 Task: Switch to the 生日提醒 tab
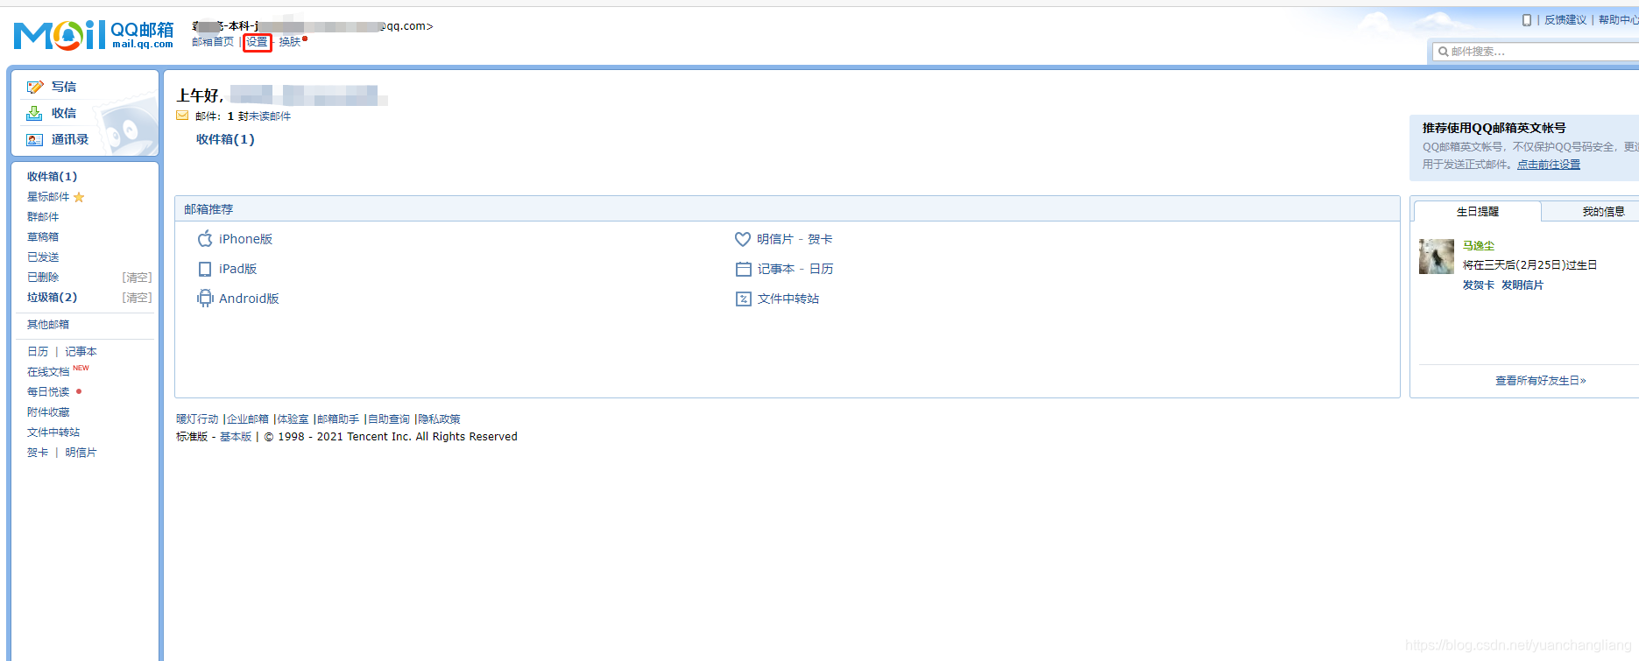(1478, 212)
